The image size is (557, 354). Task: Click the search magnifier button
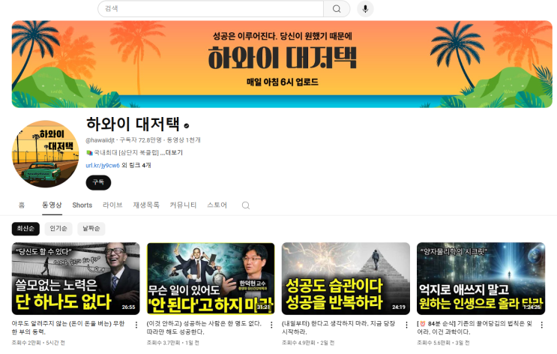click(337, 9)
